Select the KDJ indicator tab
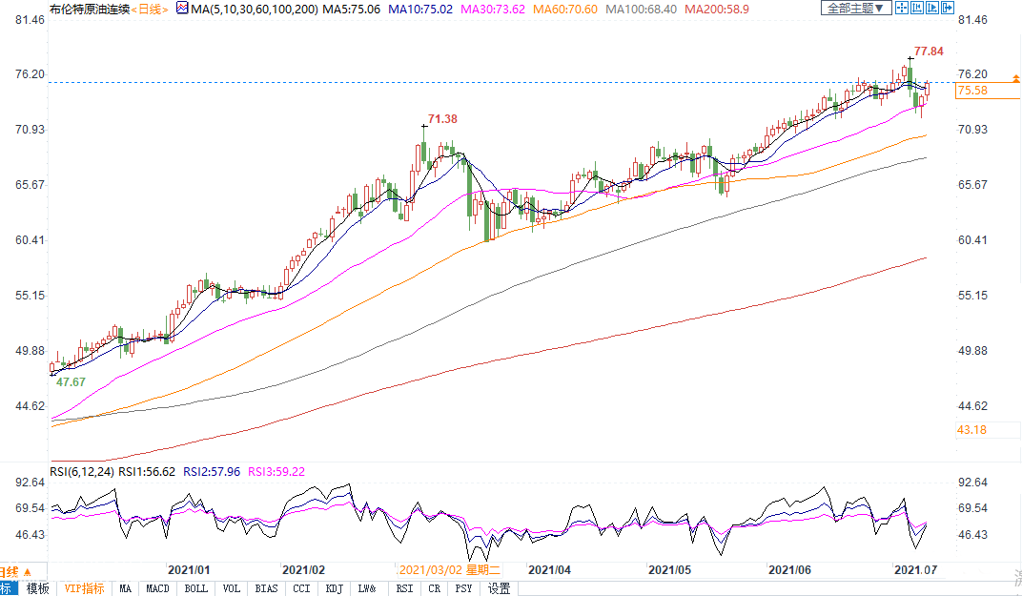 click(333, 589)
